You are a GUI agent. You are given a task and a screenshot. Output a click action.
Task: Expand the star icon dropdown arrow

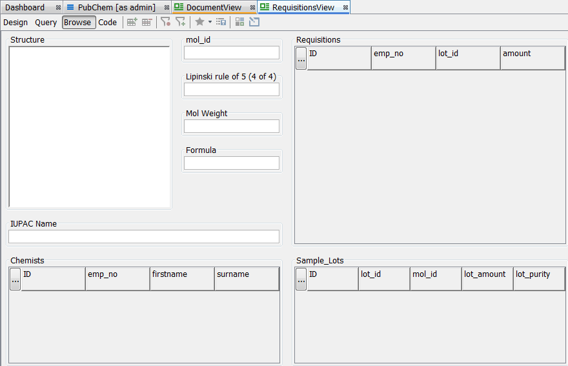pyautogui.click(x=210, y=22)
